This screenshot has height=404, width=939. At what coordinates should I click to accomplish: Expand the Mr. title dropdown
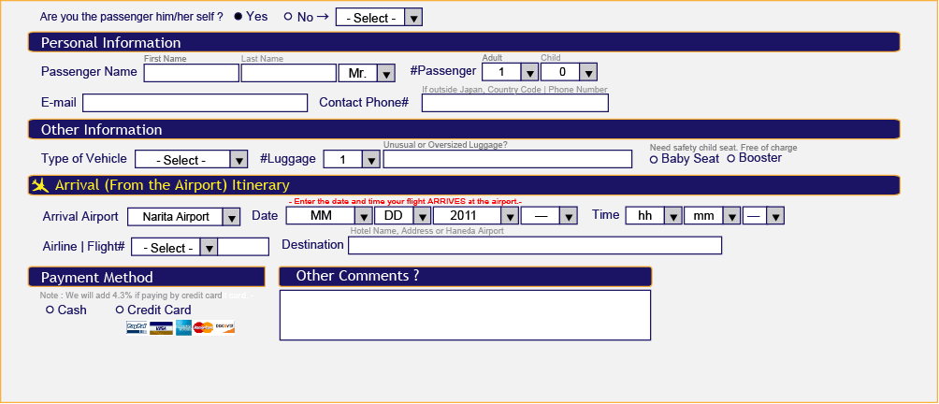tap(368, 73)
